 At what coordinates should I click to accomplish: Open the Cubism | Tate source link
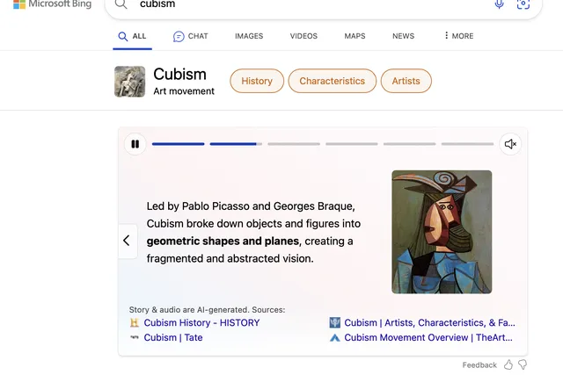point(173,338)
